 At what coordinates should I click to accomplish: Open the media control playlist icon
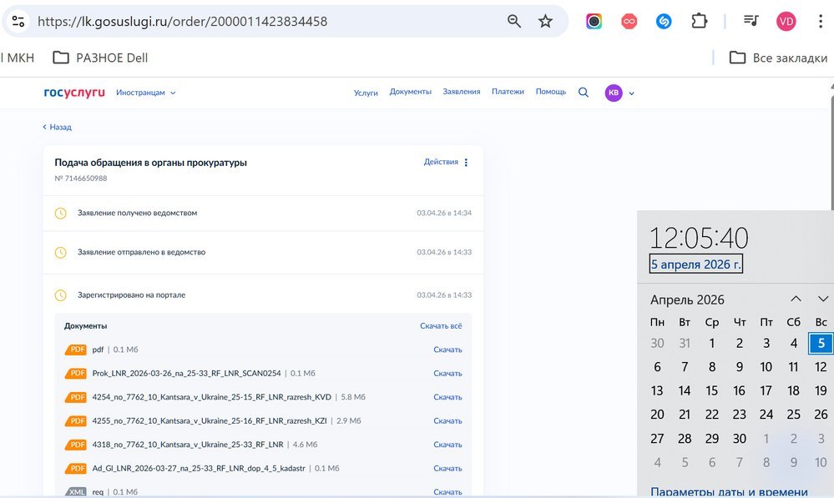751,21
